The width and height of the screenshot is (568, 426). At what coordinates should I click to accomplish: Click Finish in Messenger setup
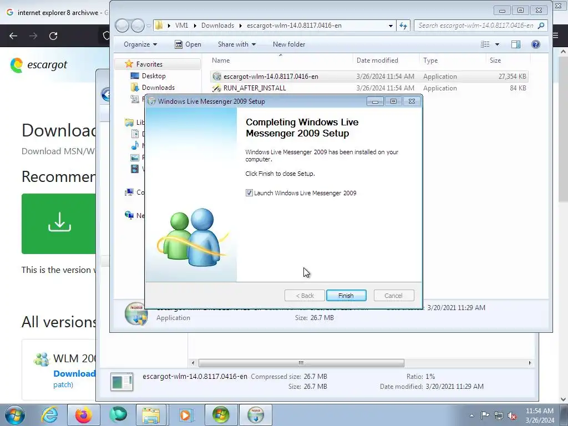(x=346, y=296)
